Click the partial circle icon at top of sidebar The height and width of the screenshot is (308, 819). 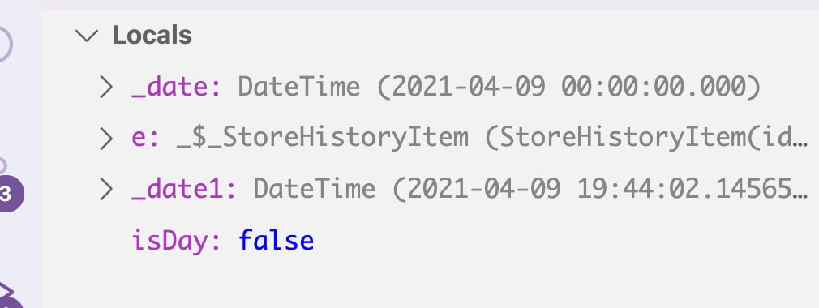[4, 45]
